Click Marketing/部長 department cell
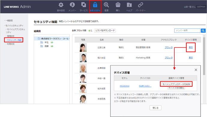207x117 pixels. coord(143,58)
